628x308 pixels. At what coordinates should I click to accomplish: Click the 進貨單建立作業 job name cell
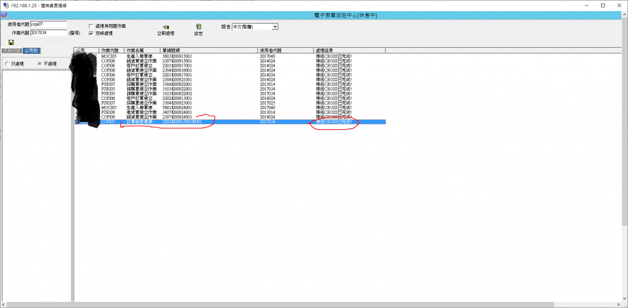[142, 113]
